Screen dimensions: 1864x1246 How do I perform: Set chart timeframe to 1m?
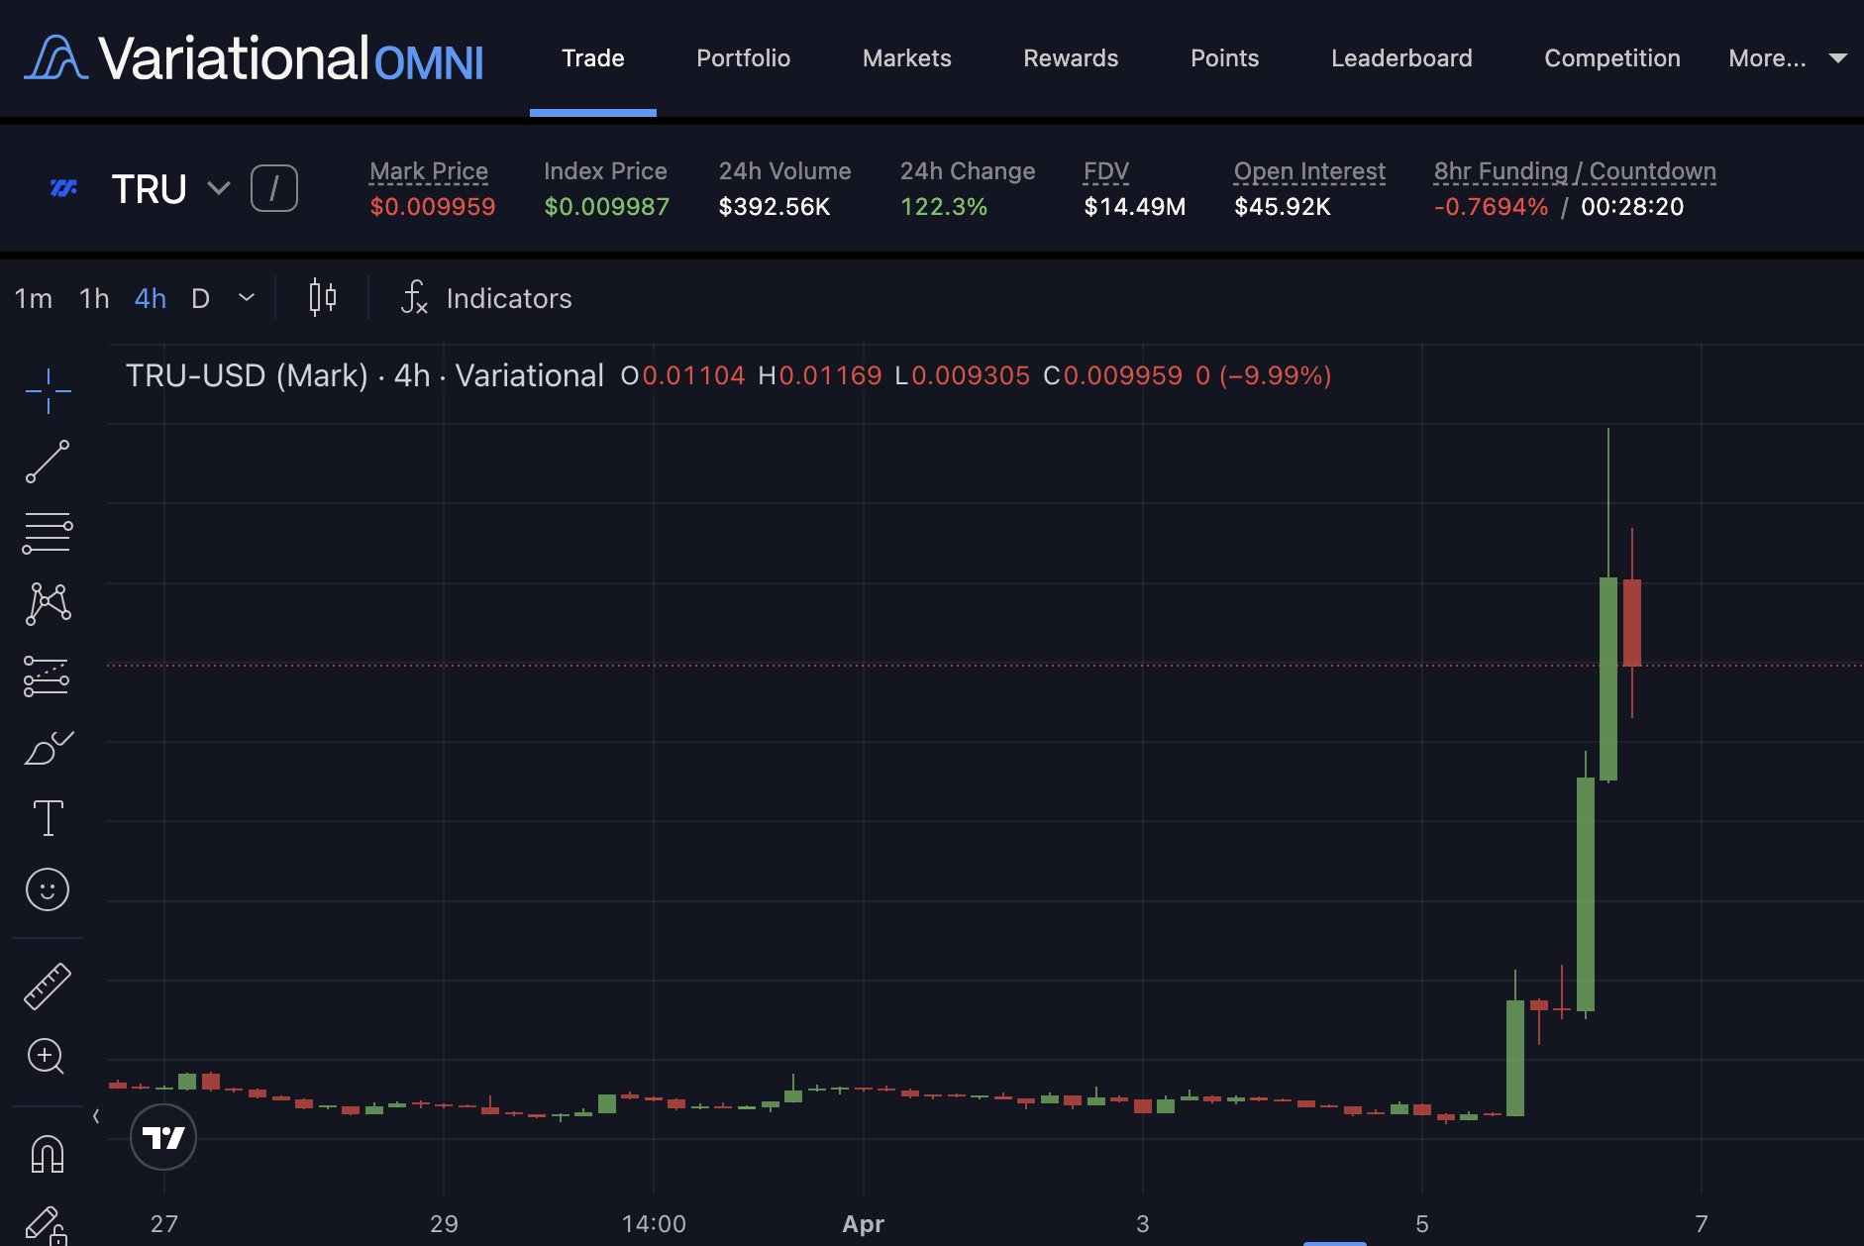pos(34,298)
